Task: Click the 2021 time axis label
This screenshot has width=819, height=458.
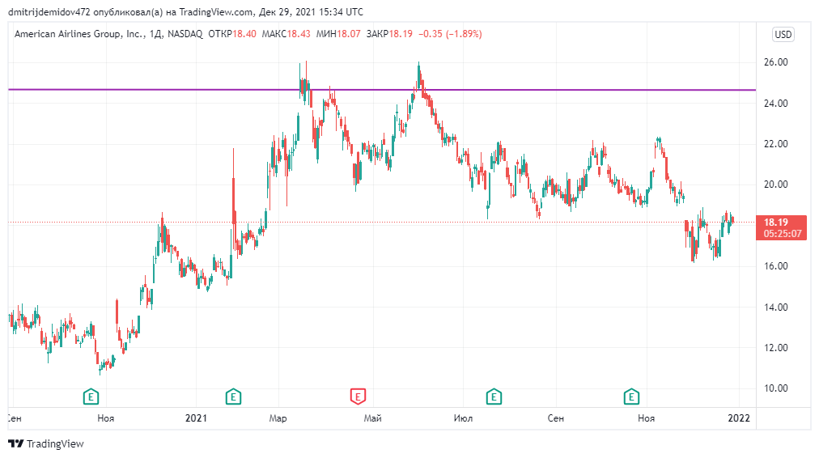Action: pyautogui.click(x=196, y=418)
